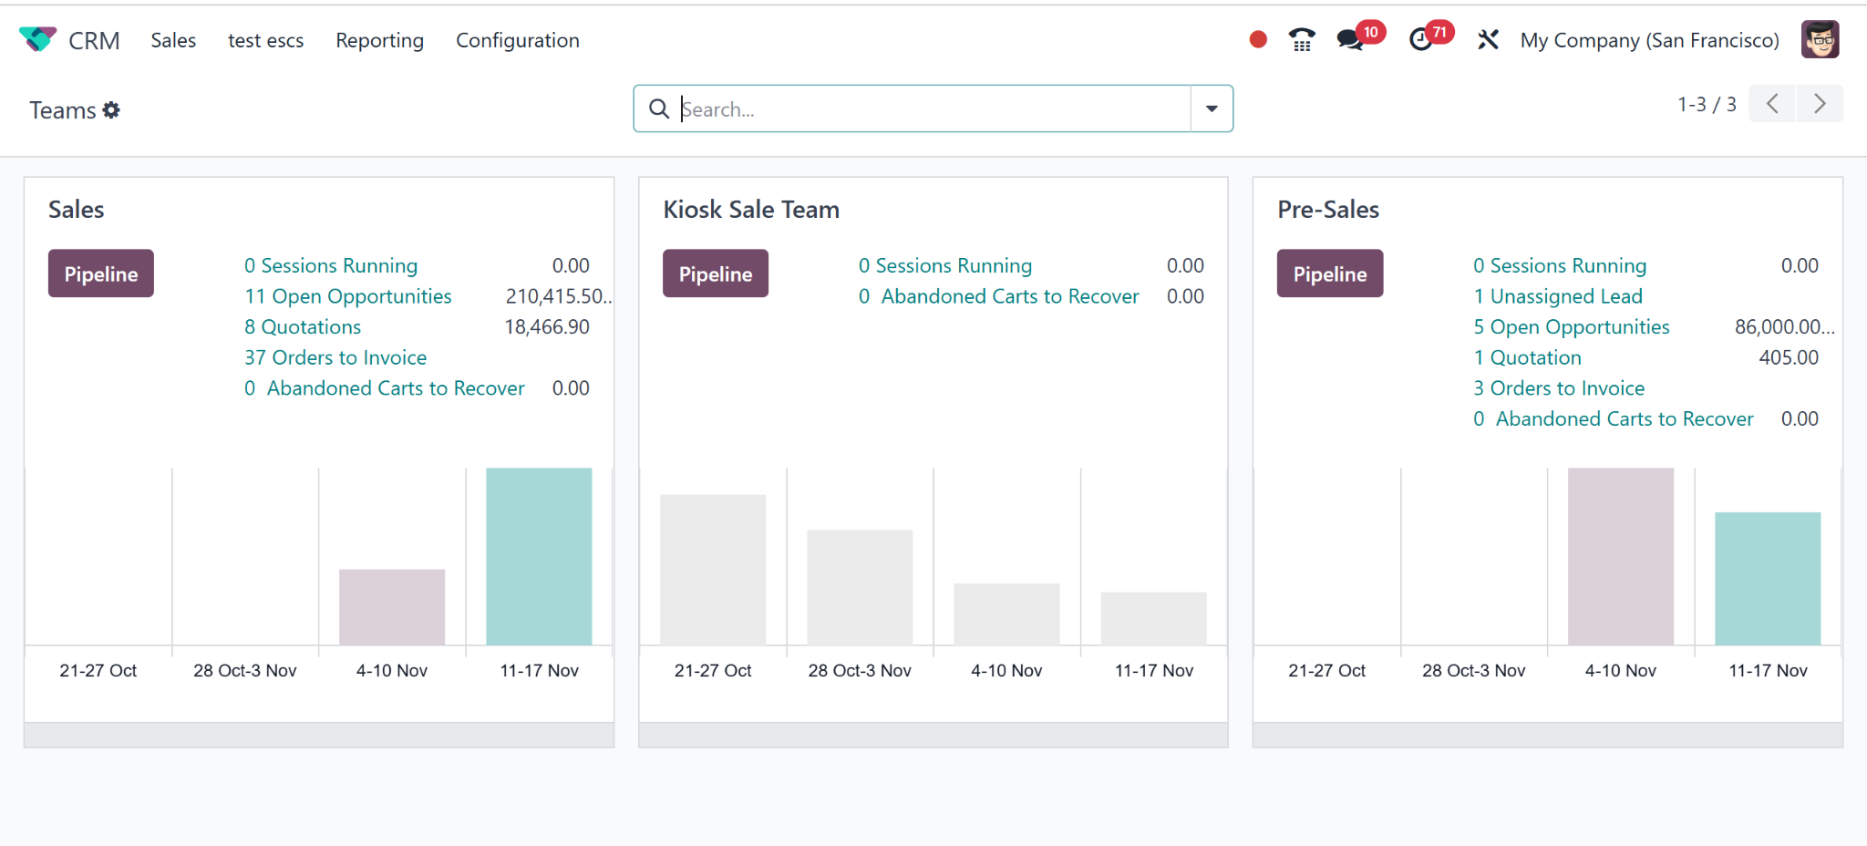Open the VoIP phone dialer icon
1867x846 pixels.
click(1302, 39)
